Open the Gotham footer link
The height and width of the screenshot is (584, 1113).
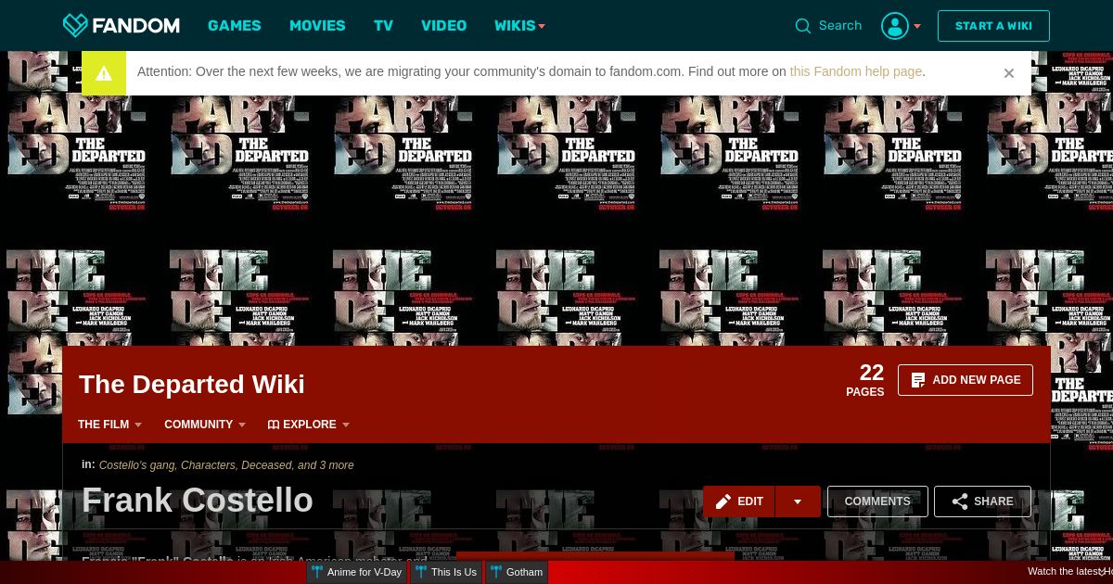(x=517, y=572)
